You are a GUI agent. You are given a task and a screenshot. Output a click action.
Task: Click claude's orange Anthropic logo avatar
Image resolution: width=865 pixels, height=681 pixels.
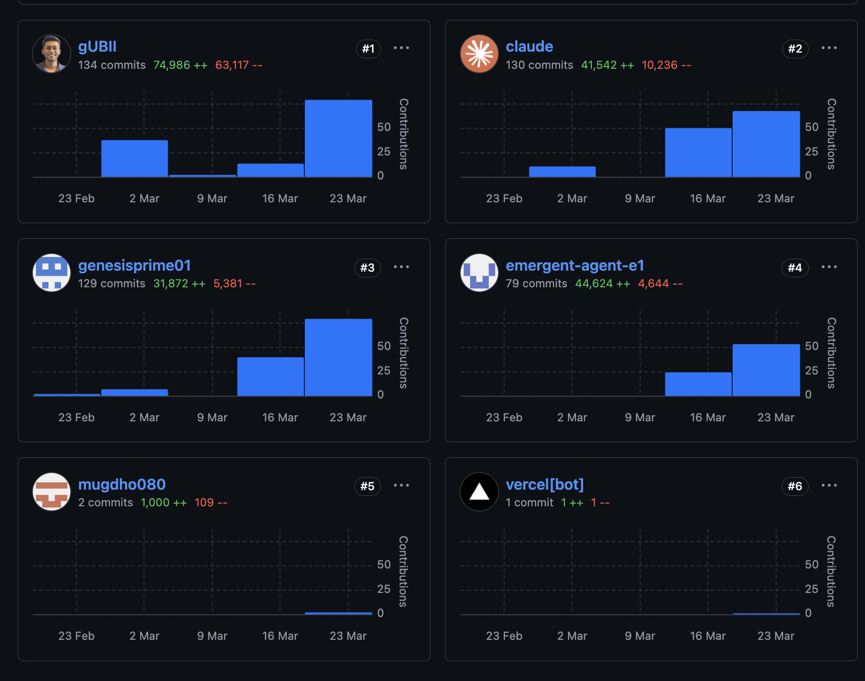[x=479, y=54]
